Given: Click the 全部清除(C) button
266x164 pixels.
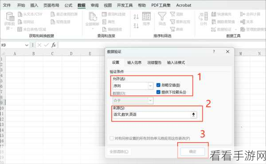Looking at the screenshot, I should point(119,152).
